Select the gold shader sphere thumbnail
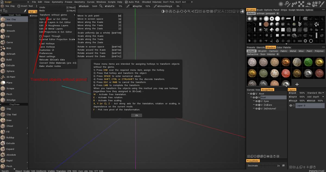 (252, 73)
